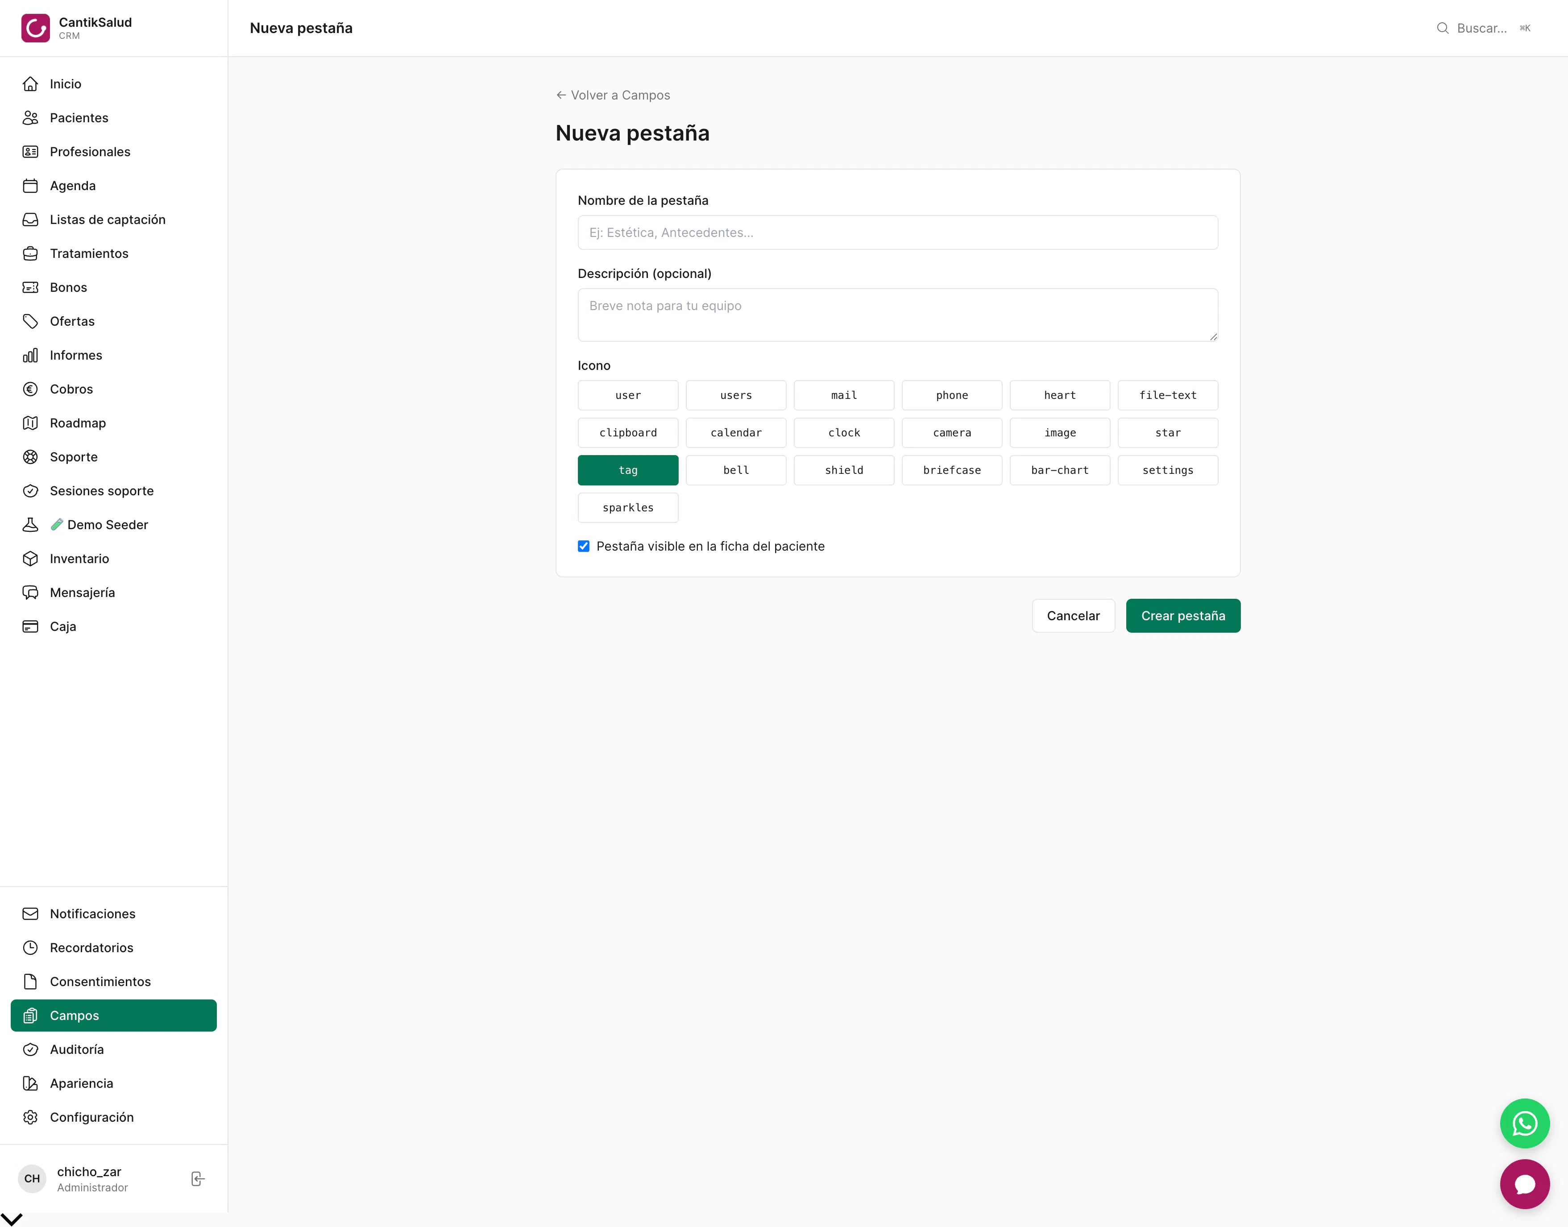Image resolution: width=1568 pixels, height=1227 pixels.
Task: Click the Cancelar button
Action: click(1073, 616)
